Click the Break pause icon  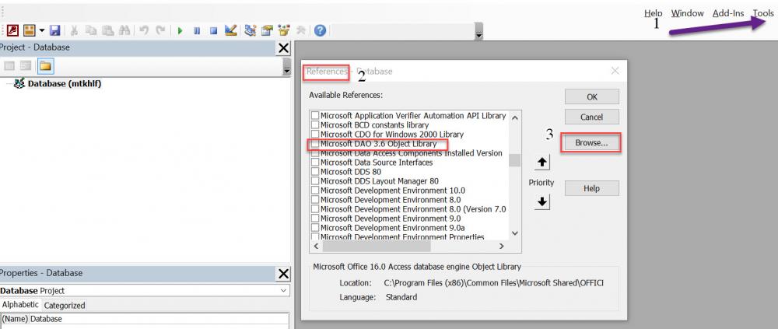pos(197,31)
